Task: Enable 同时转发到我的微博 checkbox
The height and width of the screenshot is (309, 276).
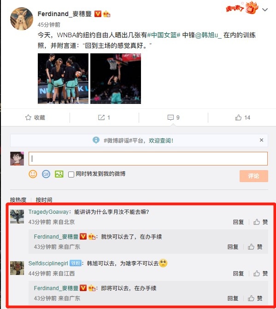Action: [71, 174]
